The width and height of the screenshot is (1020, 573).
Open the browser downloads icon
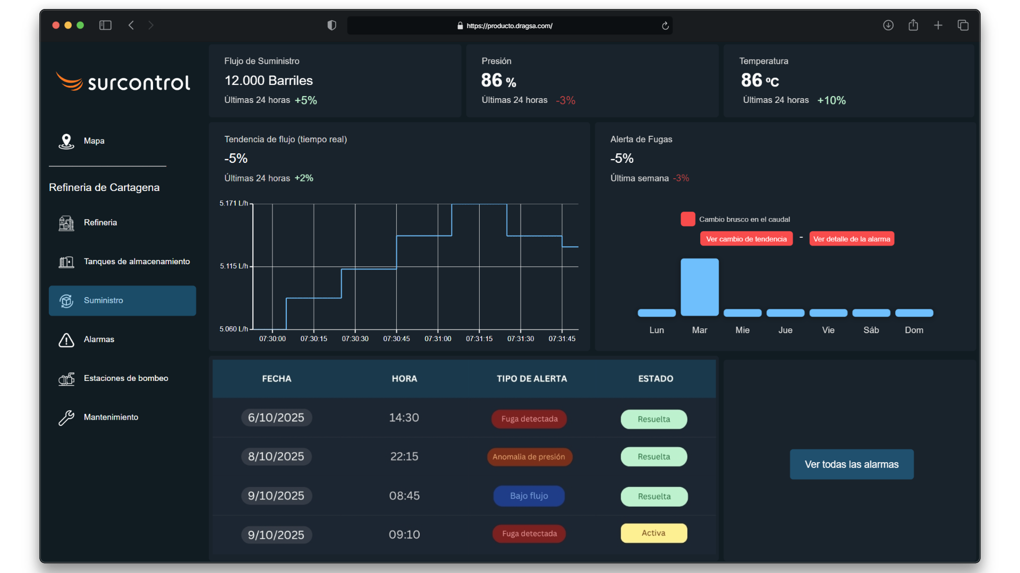[888, 25]
